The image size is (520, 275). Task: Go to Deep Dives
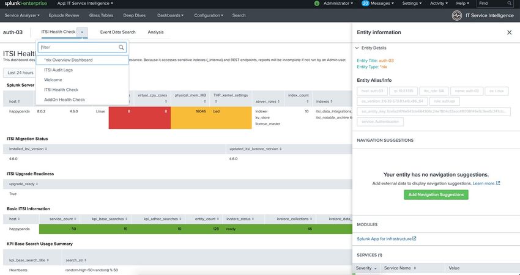point(135,15)
